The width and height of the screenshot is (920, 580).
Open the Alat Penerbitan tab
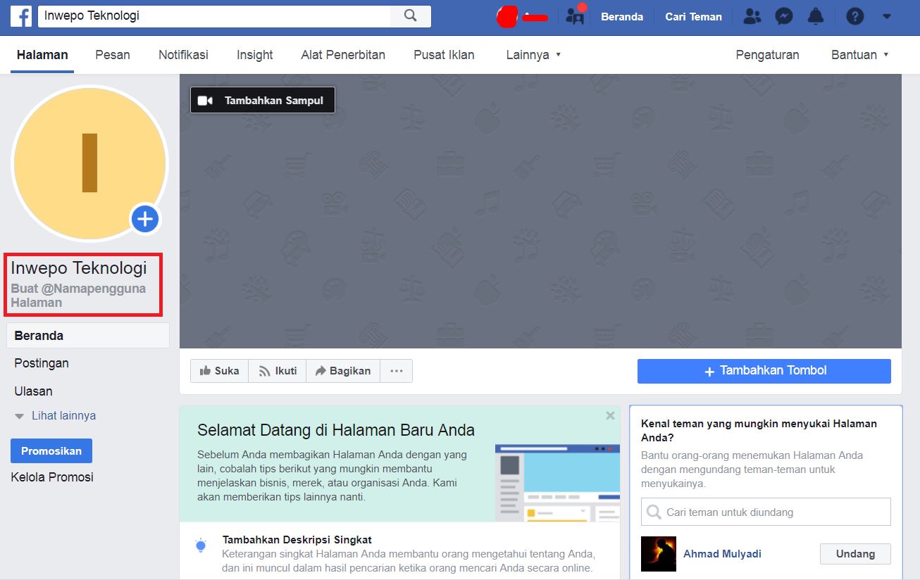click(x=343, y=55)
